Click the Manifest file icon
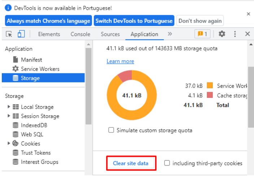Screen dimensions: 254x176 16,60
